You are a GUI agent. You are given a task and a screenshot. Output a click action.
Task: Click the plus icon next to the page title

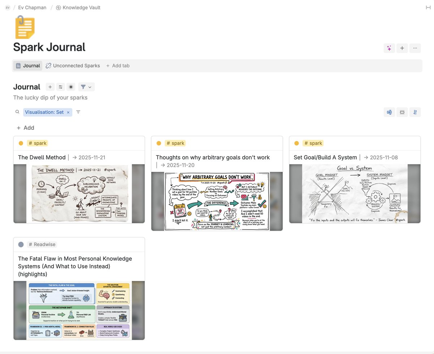402,48
